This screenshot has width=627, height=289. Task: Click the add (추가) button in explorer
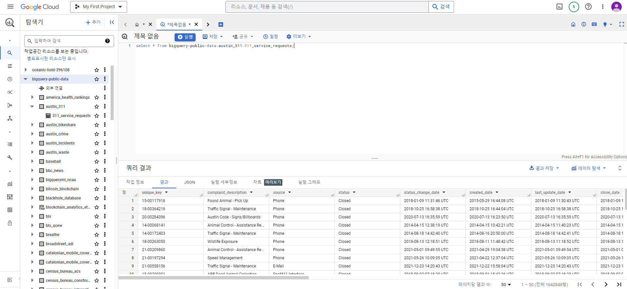point(93,22)
